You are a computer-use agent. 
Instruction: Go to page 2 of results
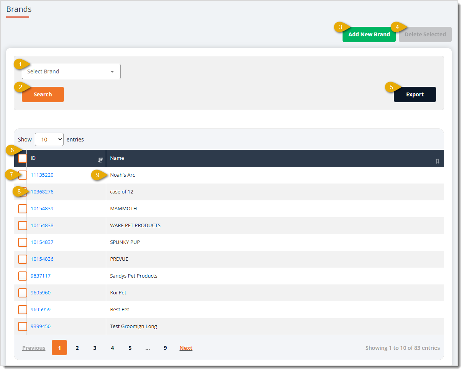click(x=77, y=348)
